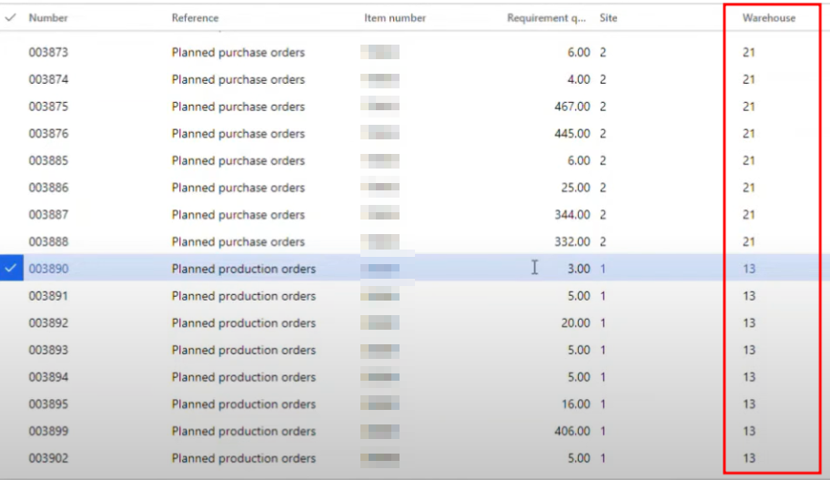830x480 pixels.
Task: Click the 406.00 quantity cell
Action: tap(572, 431)
